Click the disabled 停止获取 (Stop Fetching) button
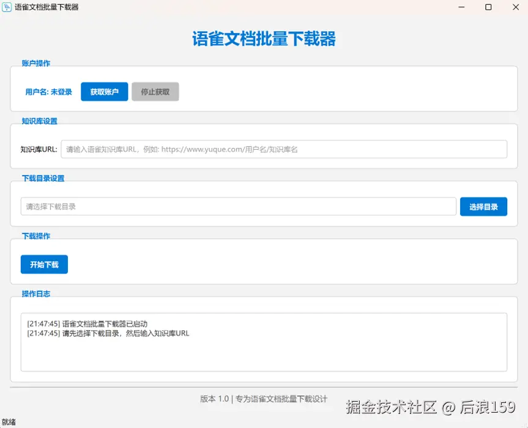Screen dimensions: 528x428 155,92
